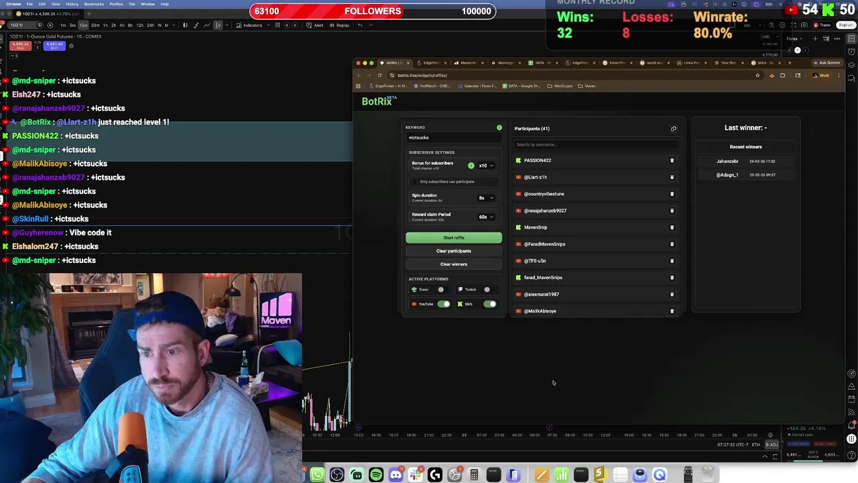Open the Spin duration 8s dropdown
858x483 pixels.
pyautogui.click(x=486, y=198)
